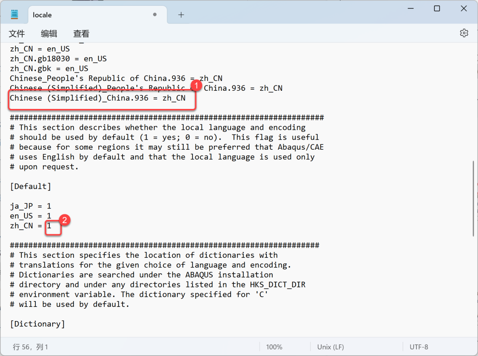
Task: Click comment line '# should be used by default'
Action: coord(164,137)
